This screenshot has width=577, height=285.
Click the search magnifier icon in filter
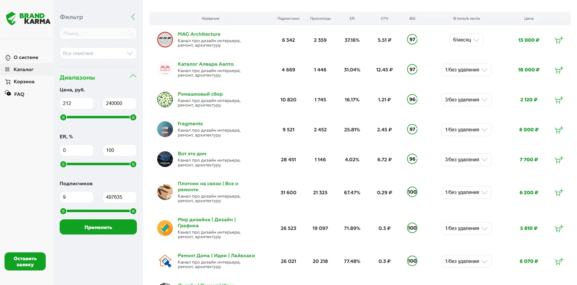point(131,33)
